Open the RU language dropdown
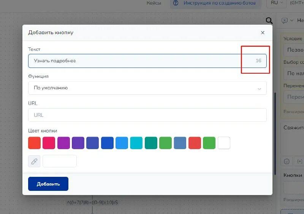Screen dimensions: 304x214 coord(277,3)
